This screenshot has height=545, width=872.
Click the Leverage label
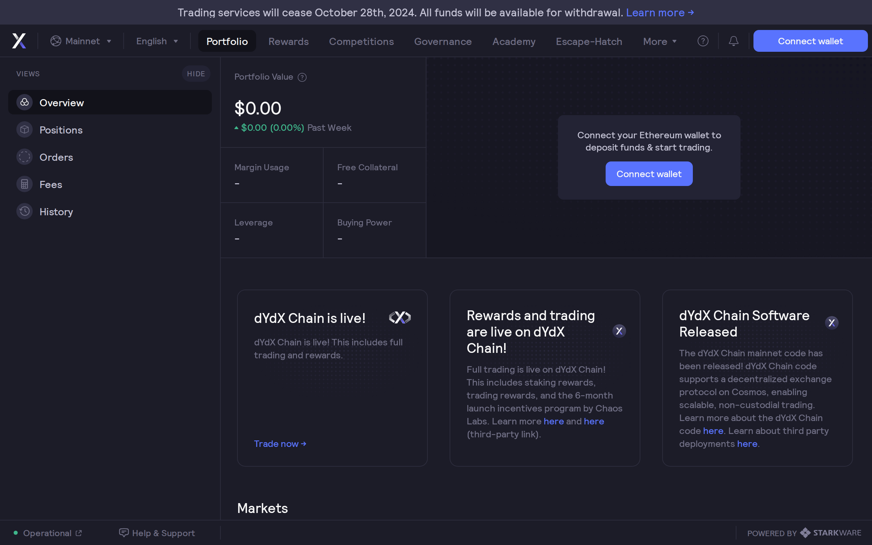point(253,222)
